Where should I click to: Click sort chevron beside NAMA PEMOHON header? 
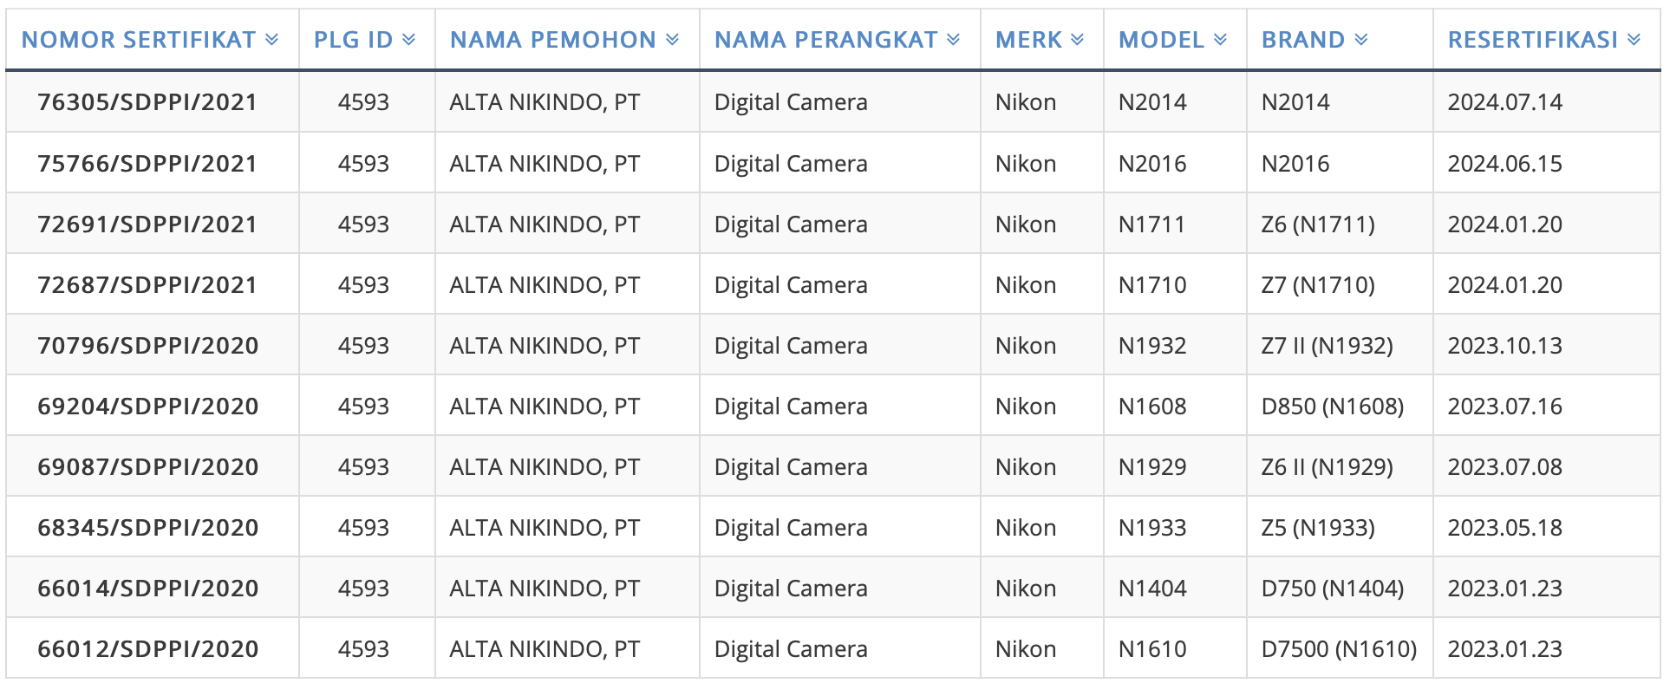pyautogui.click(x=672, y=40)
